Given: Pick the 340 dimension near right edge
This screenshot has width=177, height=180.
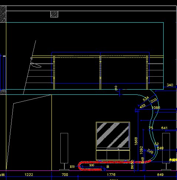Looking at the screenshot, I should (x=170, y=85).
